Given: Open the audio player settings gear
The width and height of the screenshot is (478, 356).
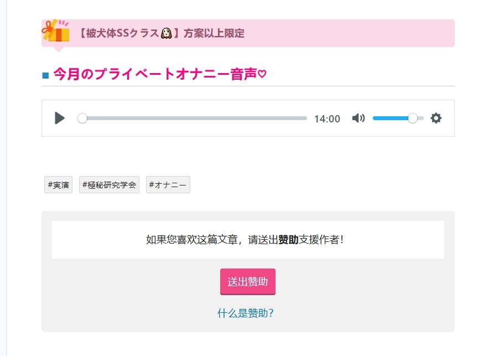Looking at the screenshot, I should coord(436,118).
